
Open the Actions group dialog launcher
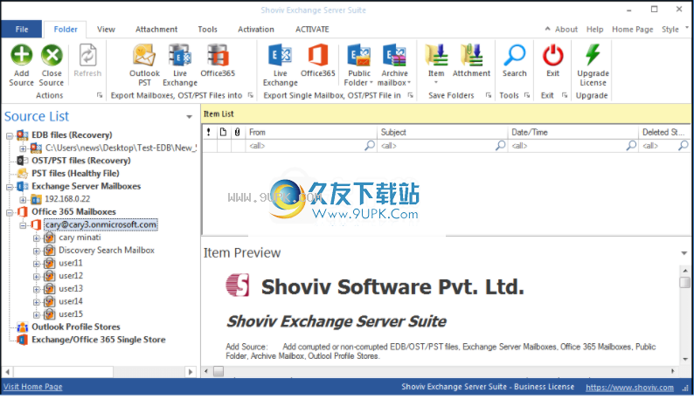click(x=100, y=95)
